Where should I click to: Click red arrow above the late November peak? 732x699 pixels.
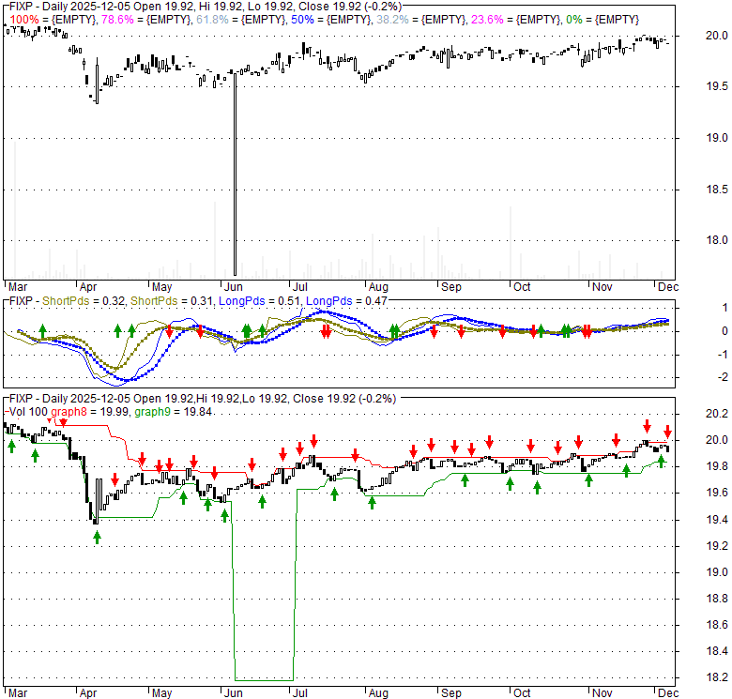647,426
